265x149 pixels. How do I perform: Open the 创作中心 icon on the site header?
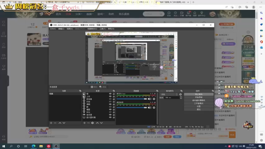pyautogui.click(x=202, y=14)
